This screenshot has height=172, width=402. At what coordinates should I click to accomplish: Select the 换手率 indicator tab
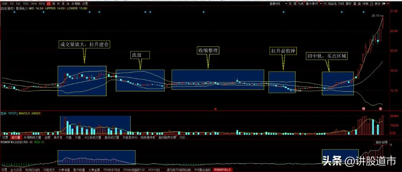pos(58,137)
